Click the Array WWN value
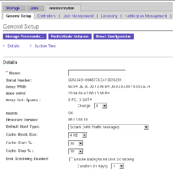 pyautogui.click(x=109, y=86)
